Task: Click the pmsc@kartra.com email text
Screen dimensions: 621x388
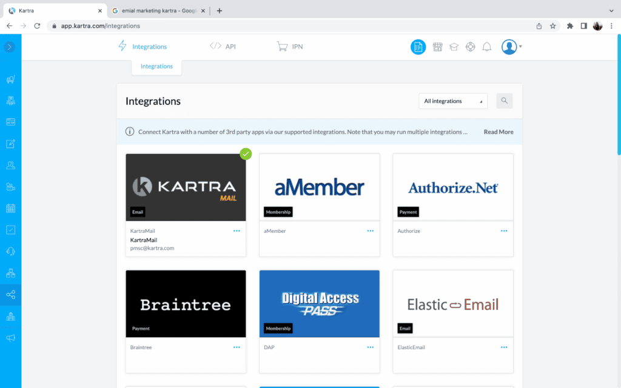Action: [152, 248]
